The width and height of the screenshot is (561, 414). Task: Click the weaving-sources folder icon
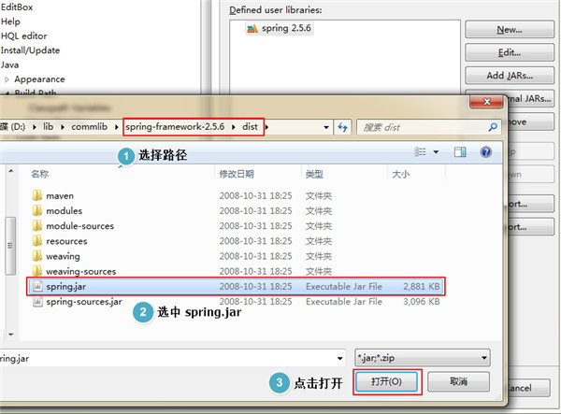(36, 271)
